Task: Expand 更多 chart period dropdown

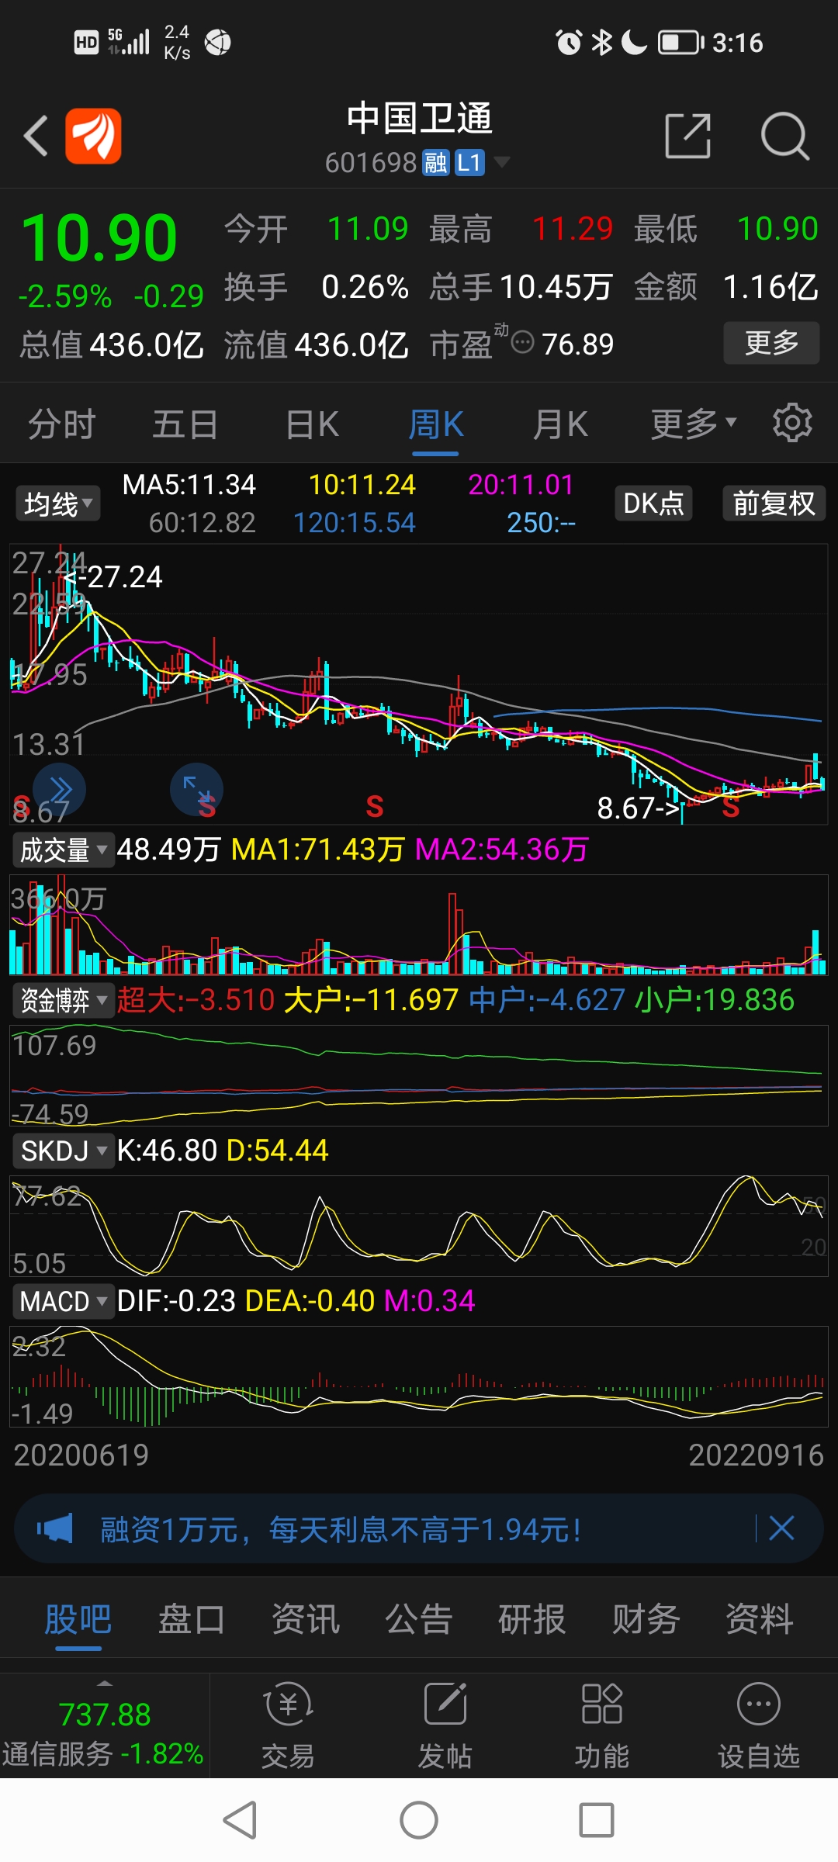Action: 693,424
